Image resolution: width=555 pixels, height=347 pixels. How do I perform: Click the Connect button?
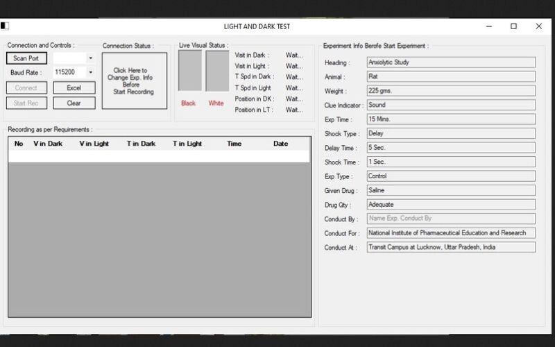point(26,88)
